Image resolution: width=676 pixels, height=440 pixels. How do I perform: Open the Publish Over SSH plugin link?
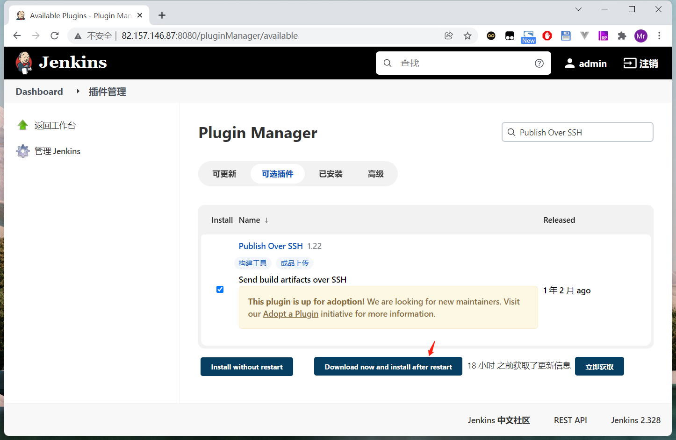click(271, 246)
